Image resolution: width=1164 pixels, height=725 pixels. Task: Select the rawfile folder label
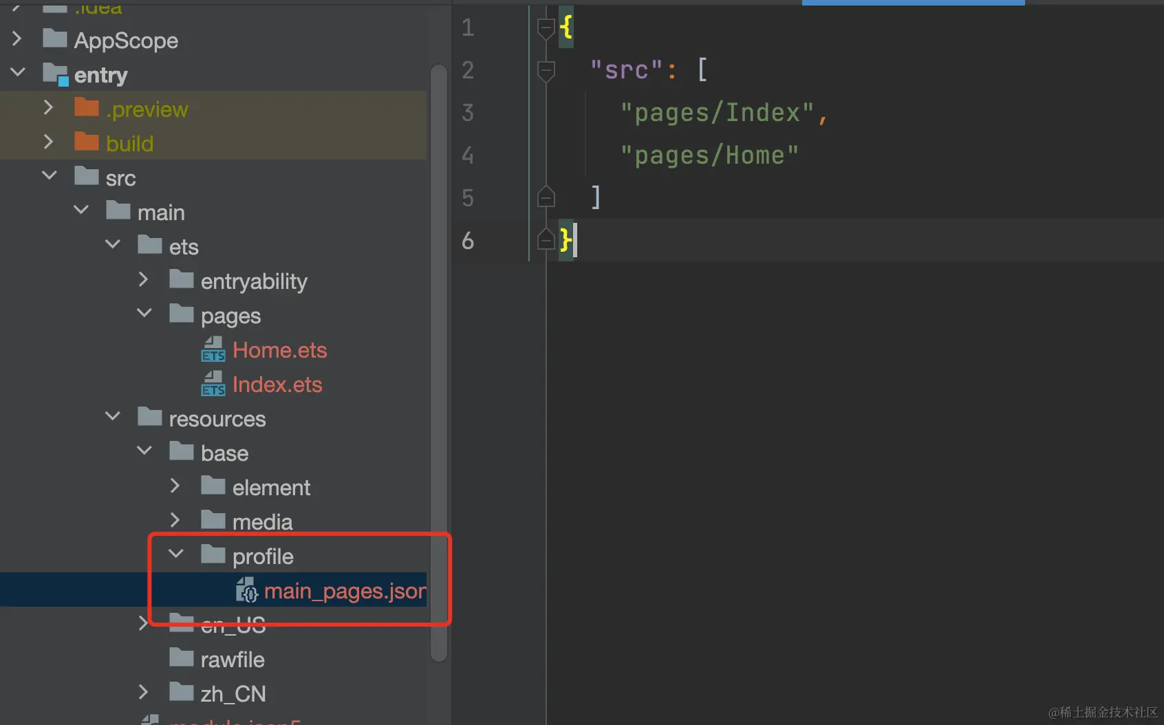(232, 660)
